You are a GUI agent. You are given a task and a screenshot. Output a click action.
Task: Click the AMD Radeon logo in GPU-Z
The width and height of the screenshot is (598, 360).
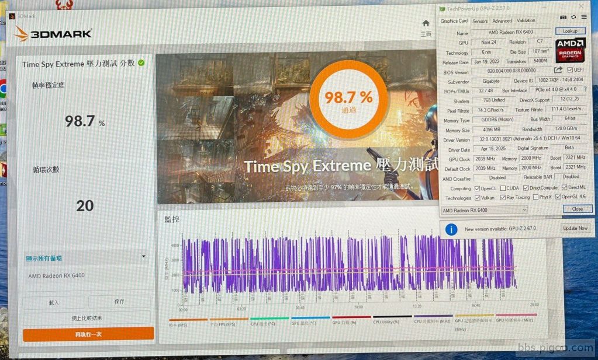point(570,50)
